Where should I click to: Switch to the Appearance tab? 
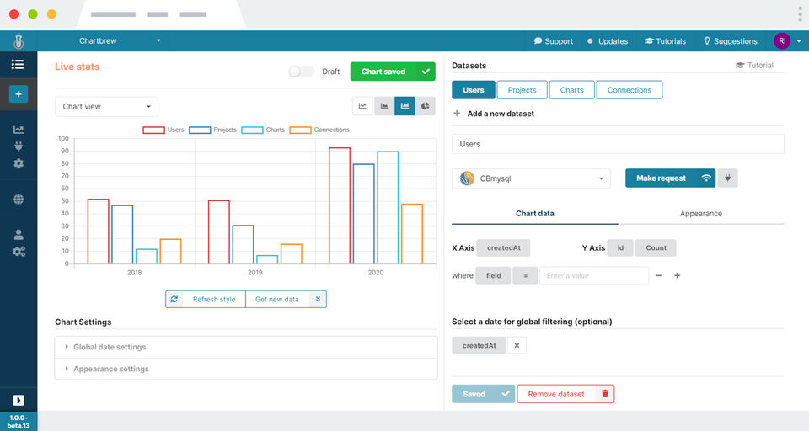(x=700, y=214)
